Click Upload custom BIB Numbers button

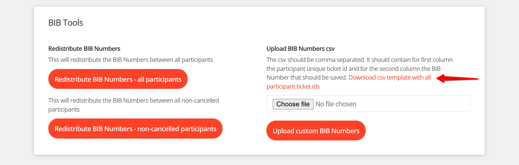[316, 131]
